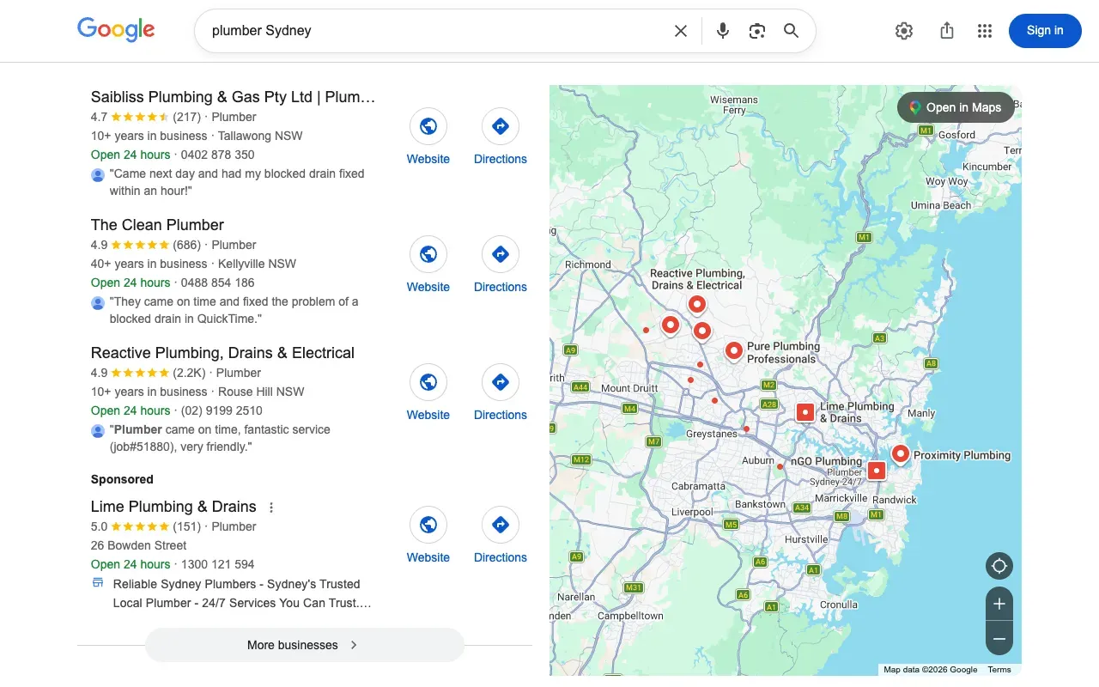Screen dimensions: 1099x687
Task: Open quick settings gear icon
Action: coord(904,31)
